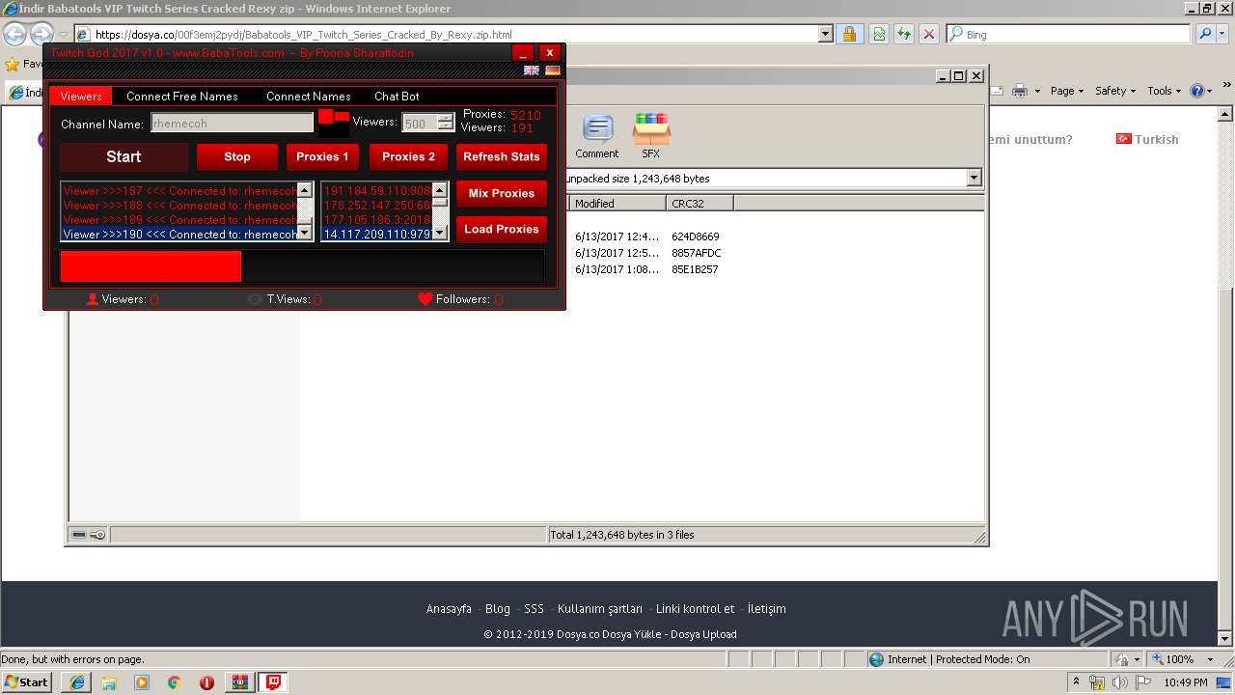Select Viewer >>>190 connected row
The width and height of the screenshot is (1235, 695).
pos(179,235)
